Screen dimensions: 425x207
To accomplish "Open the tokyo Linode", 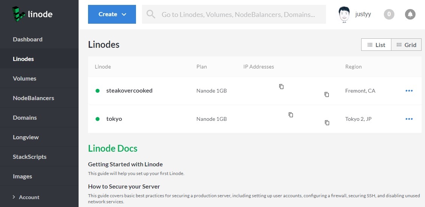I will 114,119.
